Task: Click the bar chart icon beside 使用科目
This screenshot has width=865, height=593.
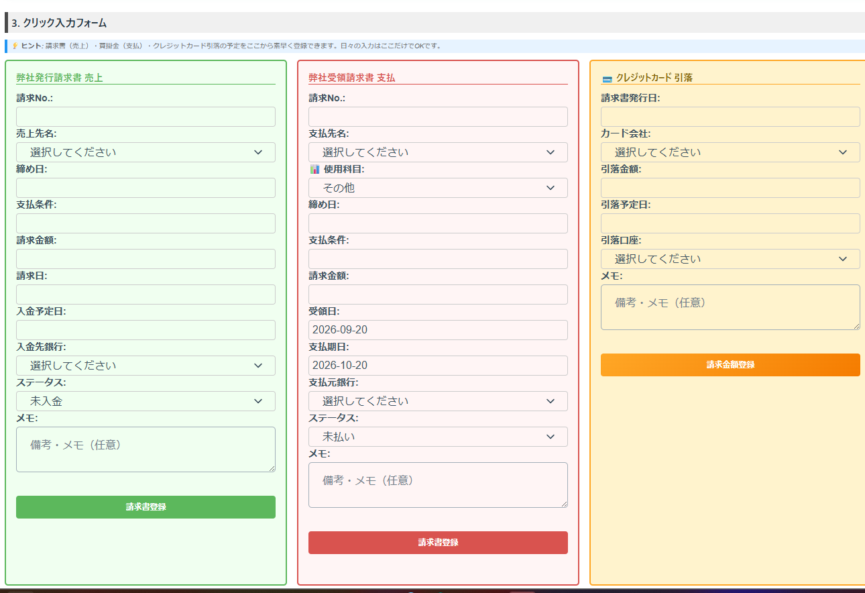Action: click(314, 169)
